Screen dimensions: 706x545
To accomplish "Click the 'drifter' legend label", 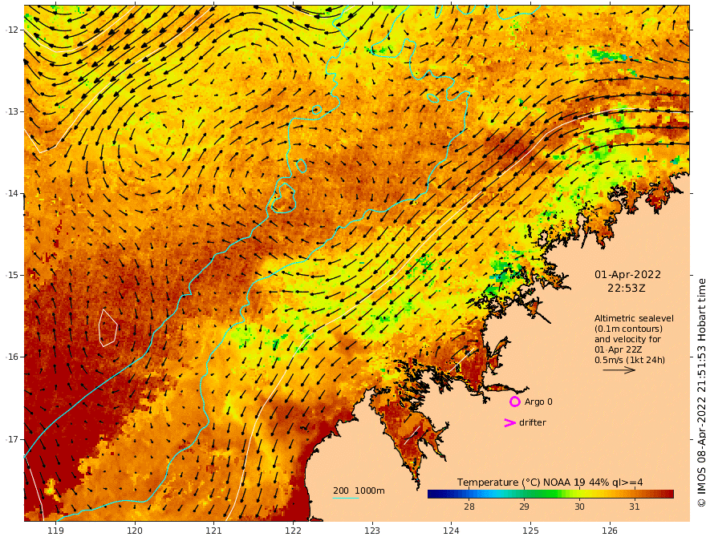I will (532, 422).
